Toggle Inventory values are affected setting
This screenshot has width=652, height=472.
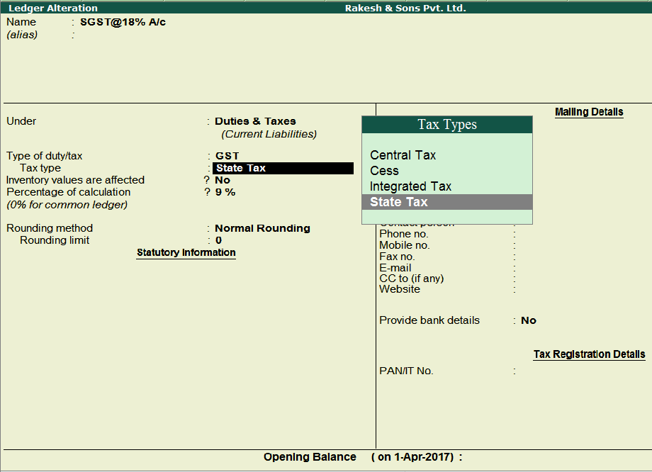click(x=222, y=179)
